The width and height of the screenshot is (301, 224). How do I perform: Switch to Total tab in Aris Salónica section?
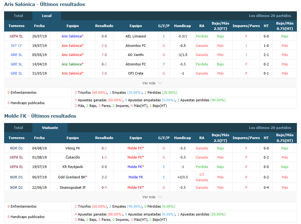click(18, 16)
